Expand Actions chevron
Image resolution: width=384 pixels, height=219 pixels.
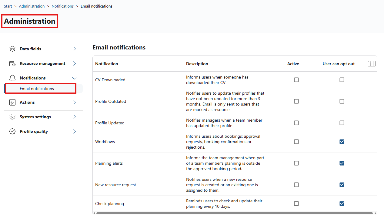pyautogui.click(x=75, y=102)
